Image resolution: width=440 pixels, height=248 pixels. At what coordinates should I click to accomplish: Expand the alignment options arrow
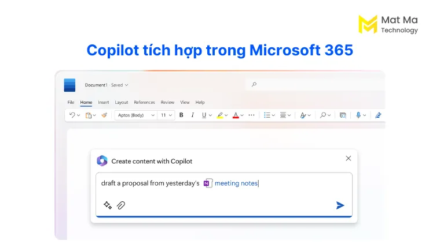click(289, 115)
